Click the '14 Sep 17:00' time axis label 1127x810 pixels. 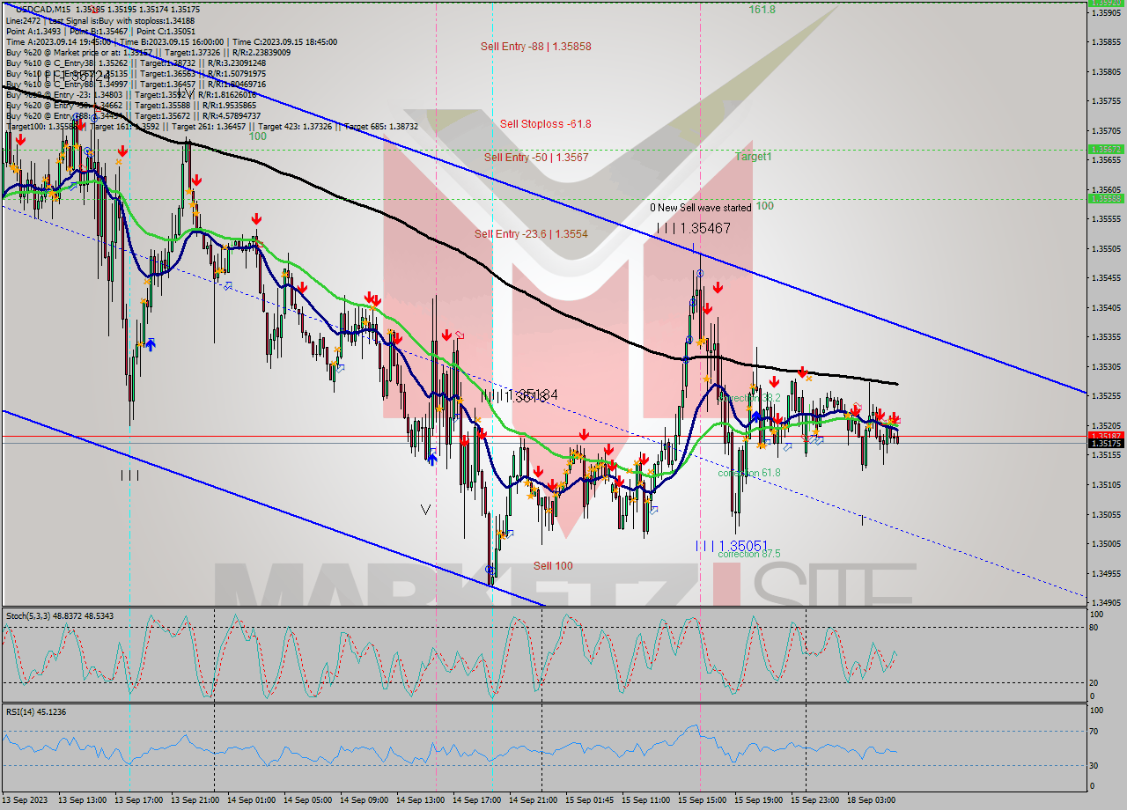coord(477,800)
